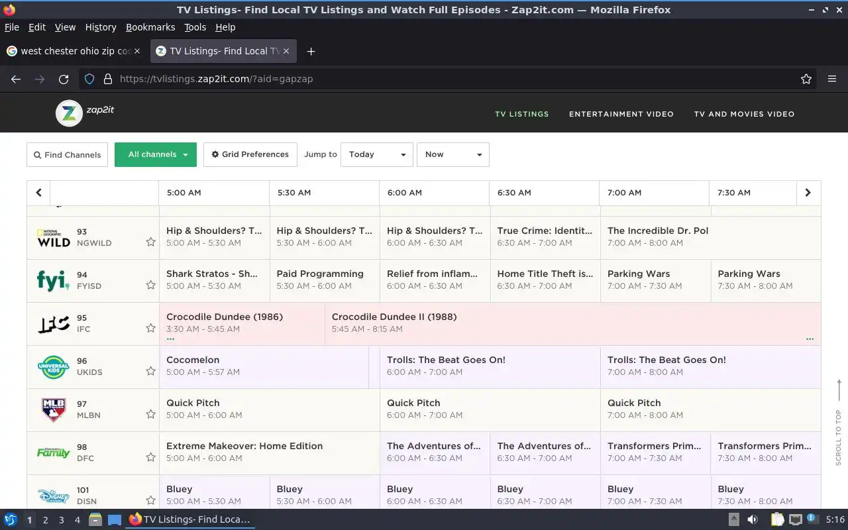This screenshot has height=530, width=848.
Task: Advance grid to the next time block
Action: (x=808, y=193)
